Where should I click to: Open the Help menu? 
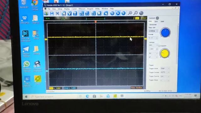(112, 8)
